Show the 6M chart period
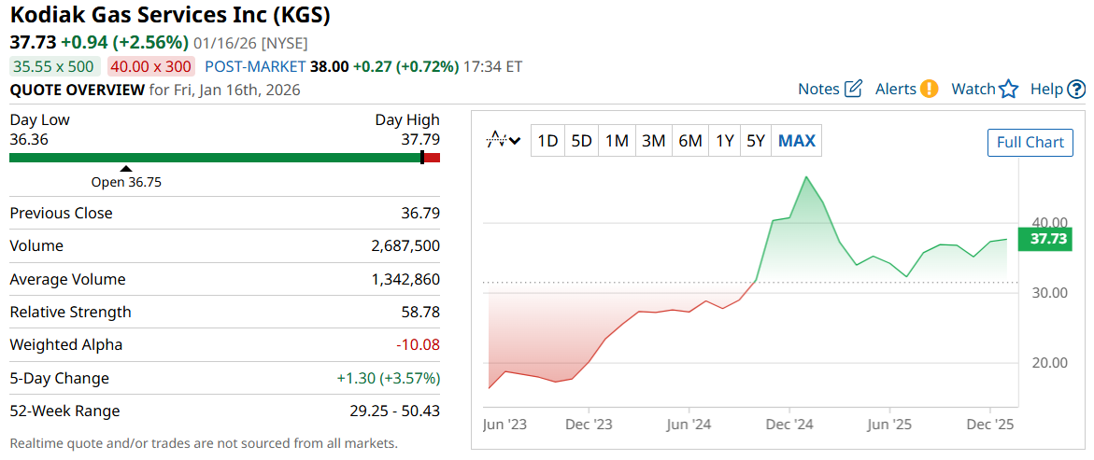This screenshot has height=460, width=1094. tap(690, 141)
